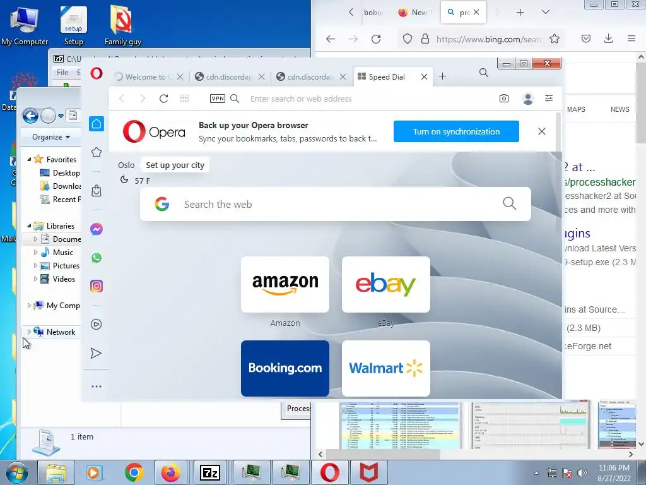
Task: Click Firefox back arrow button
Action: coord(331,39)
